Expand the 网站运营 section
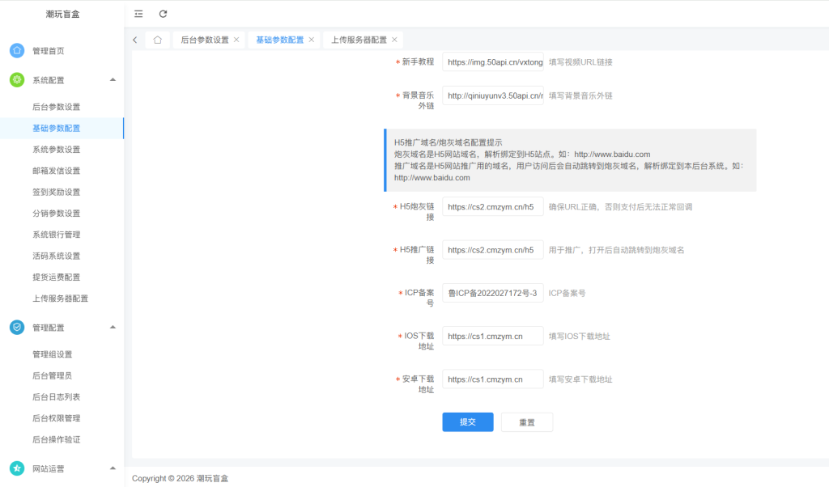Viewport: 829px width, 487px height. click(x=113, y=468)
